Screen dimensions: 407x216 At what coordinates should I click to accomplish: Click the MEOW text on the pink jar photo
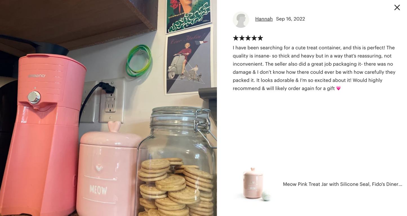98,190
